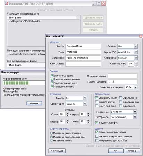Click the Document2PDF Pilot title bar icon

tap(7, 3)
